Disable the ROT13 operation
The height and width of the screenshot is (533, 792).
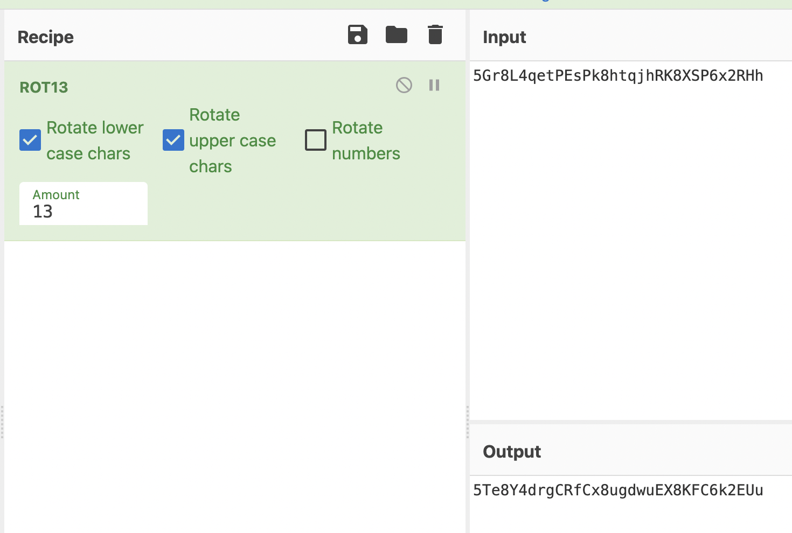404,85
